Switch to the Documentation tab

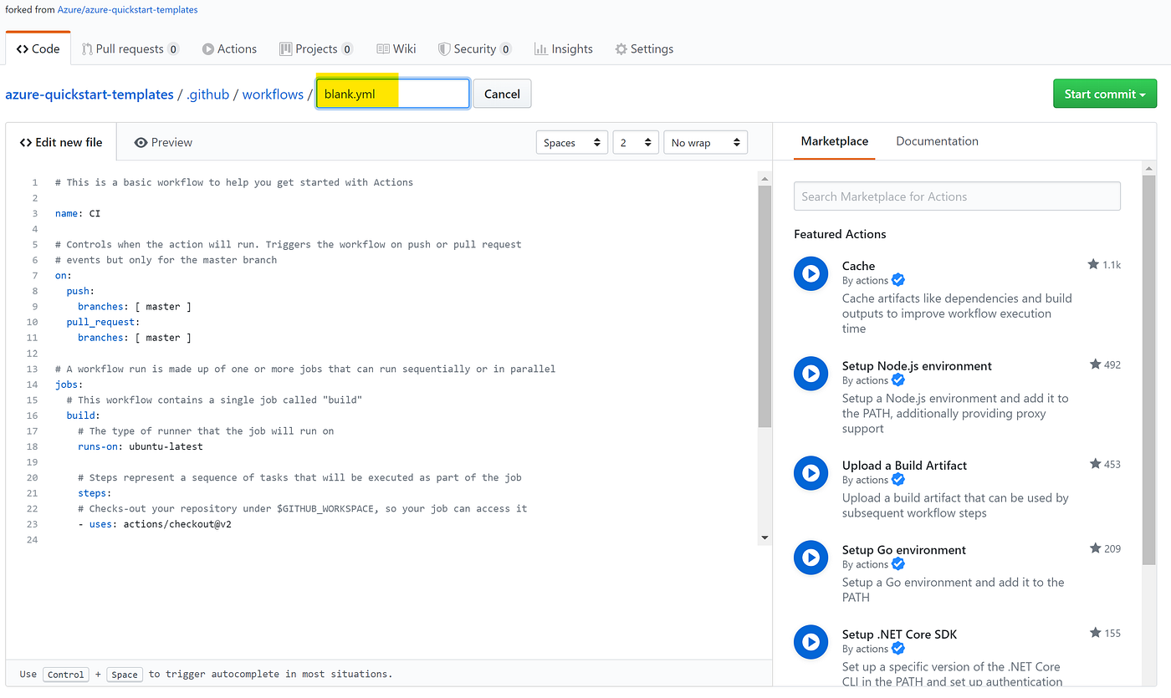coord(937,140)
